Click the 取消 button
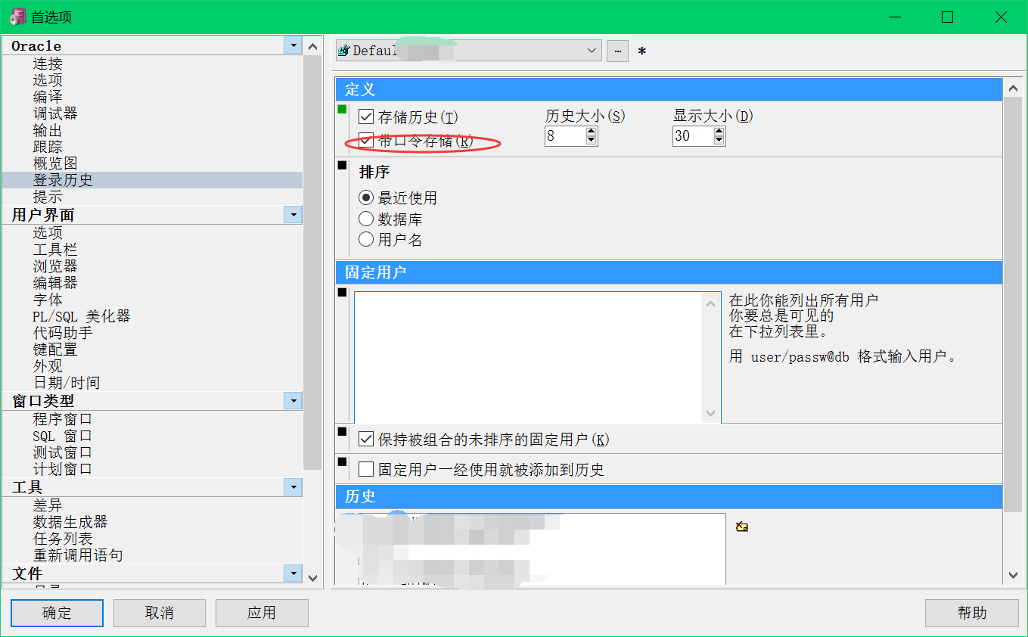This screenshot has height=637, width=1028. click(x=160, y=613)
